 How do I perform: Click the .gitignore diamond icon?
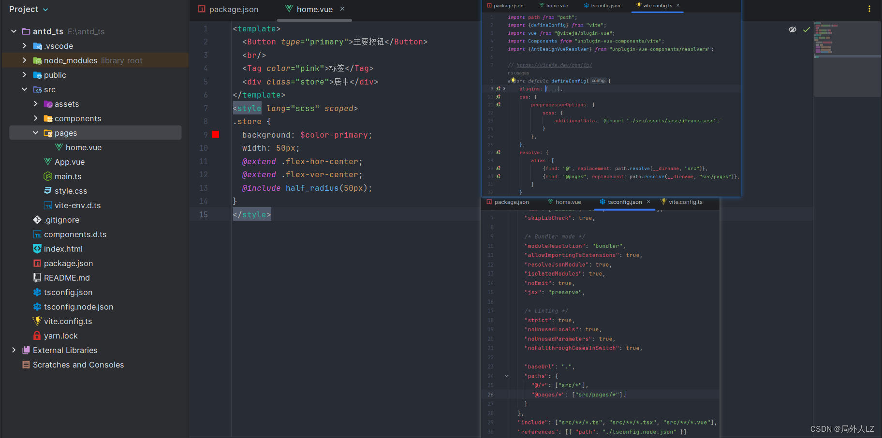[x=37, y=220]
